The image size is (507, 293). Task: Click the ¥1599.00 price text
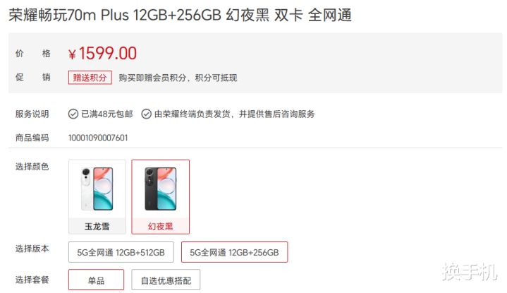point(102,54)
